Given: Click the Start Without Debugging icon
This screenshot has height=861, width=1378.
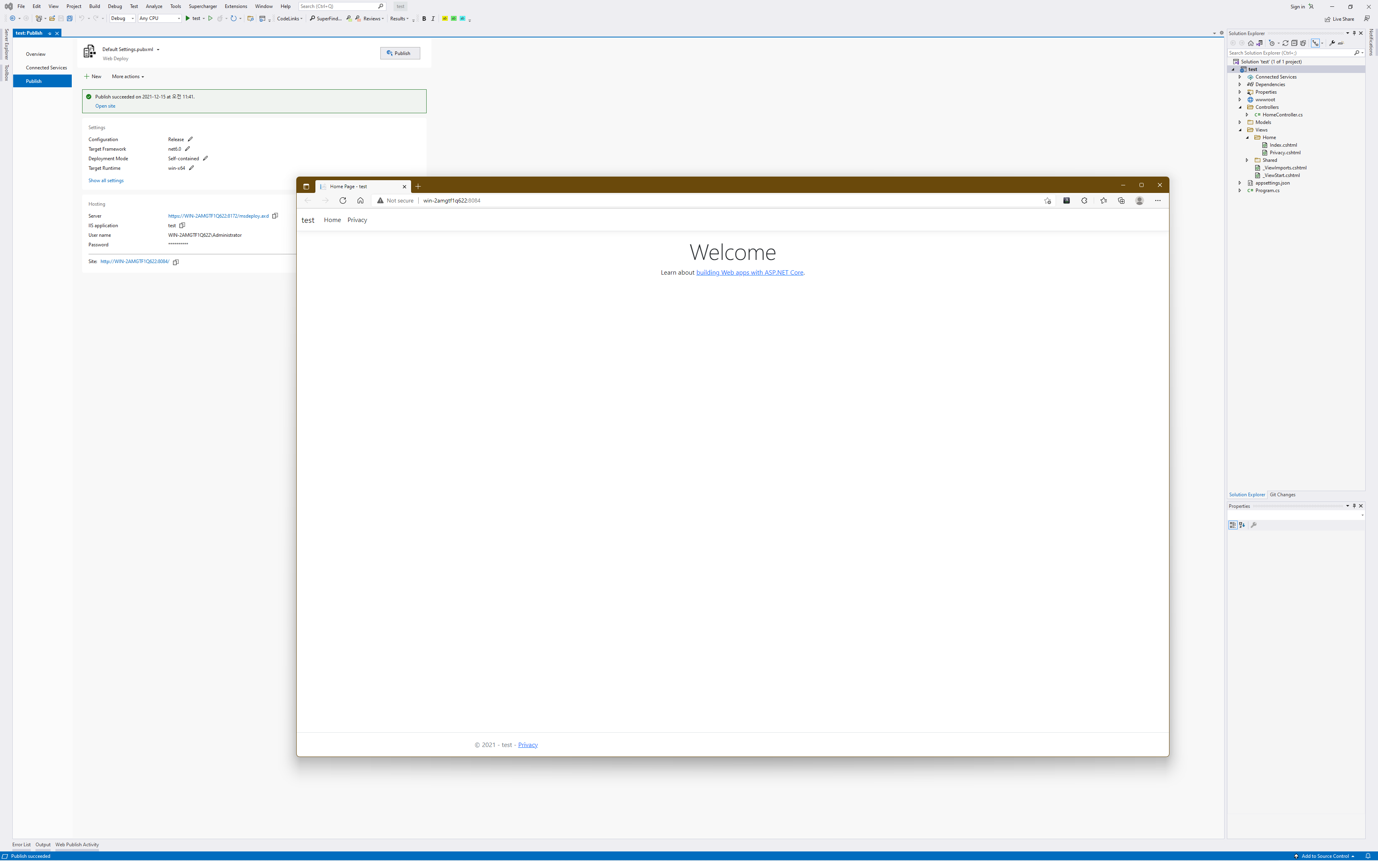Looking at the screenshot, I should (x=210, y=18).
